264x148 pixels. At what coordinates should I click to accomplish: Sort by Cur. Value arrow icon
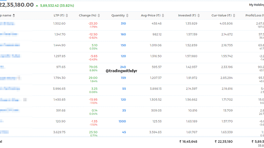click(x=234, y=15)
